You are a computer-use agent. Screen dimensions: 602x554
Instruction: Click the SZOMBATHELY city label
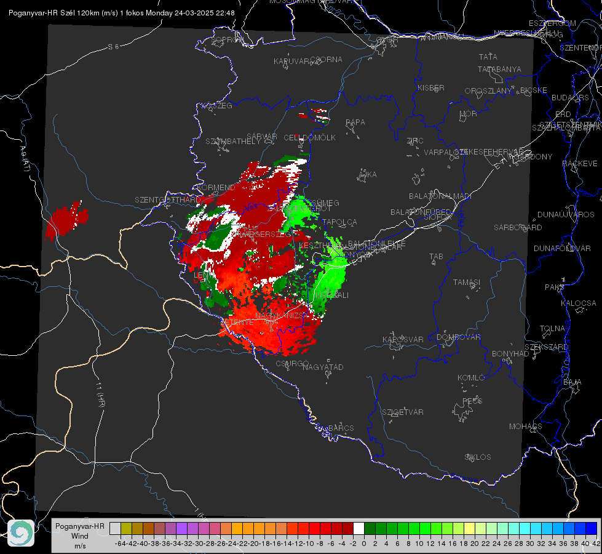pos(233,142)
